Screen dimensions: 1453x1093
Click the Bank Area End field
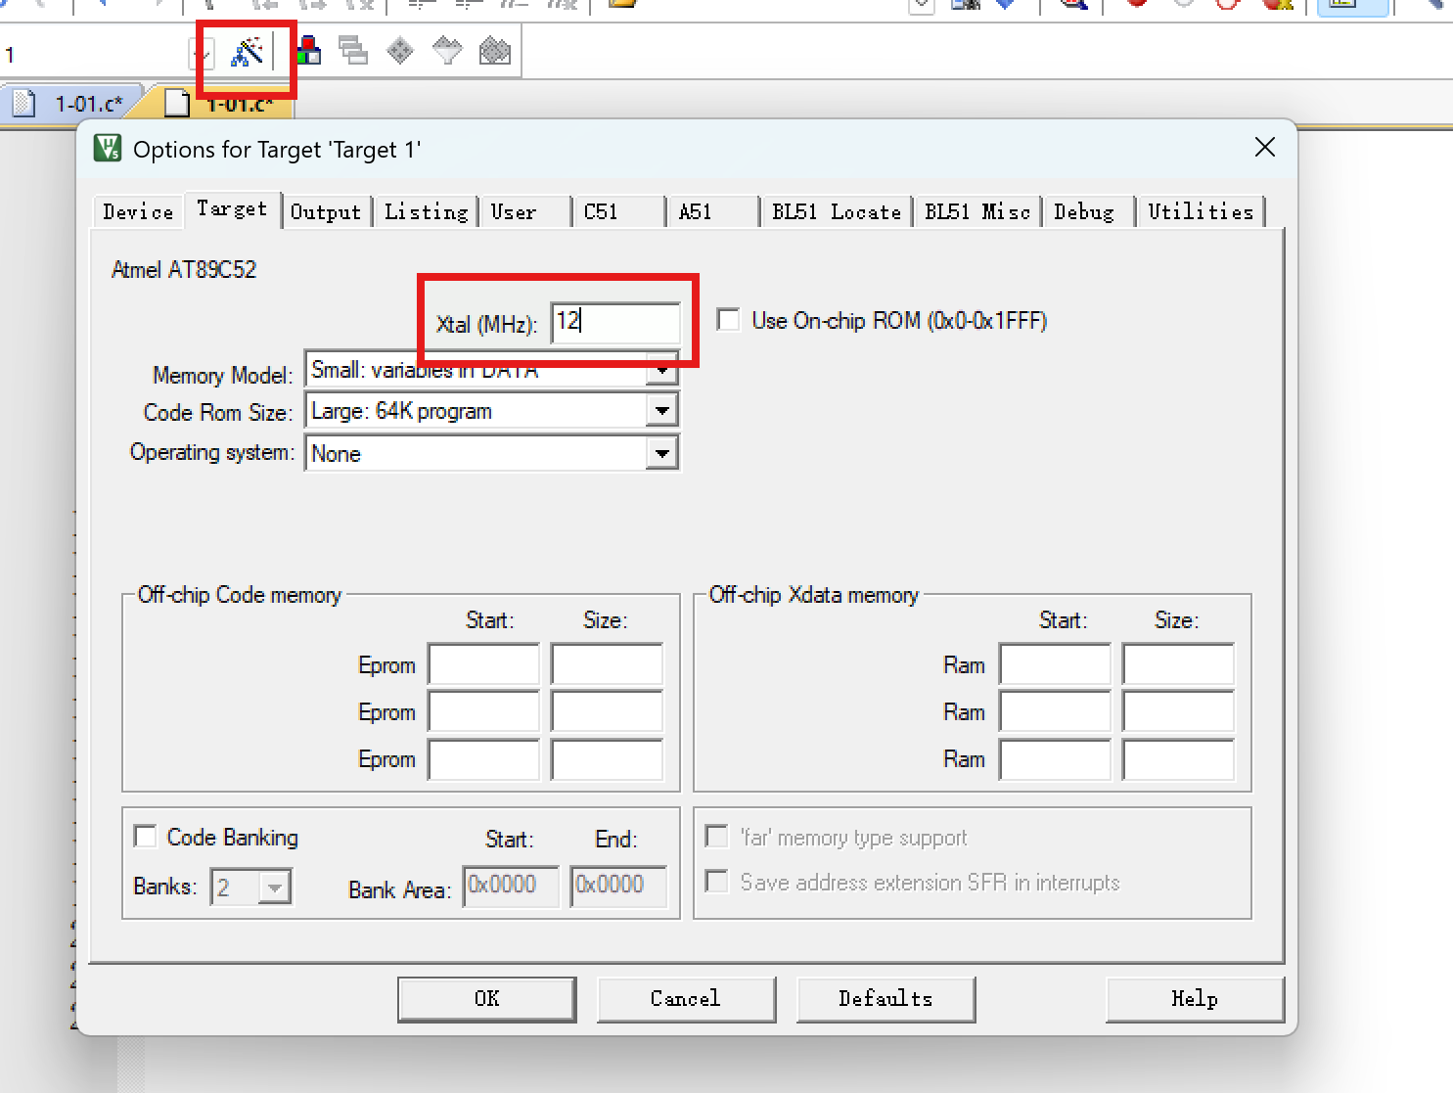pyautogui.click(x=618, y=886)
